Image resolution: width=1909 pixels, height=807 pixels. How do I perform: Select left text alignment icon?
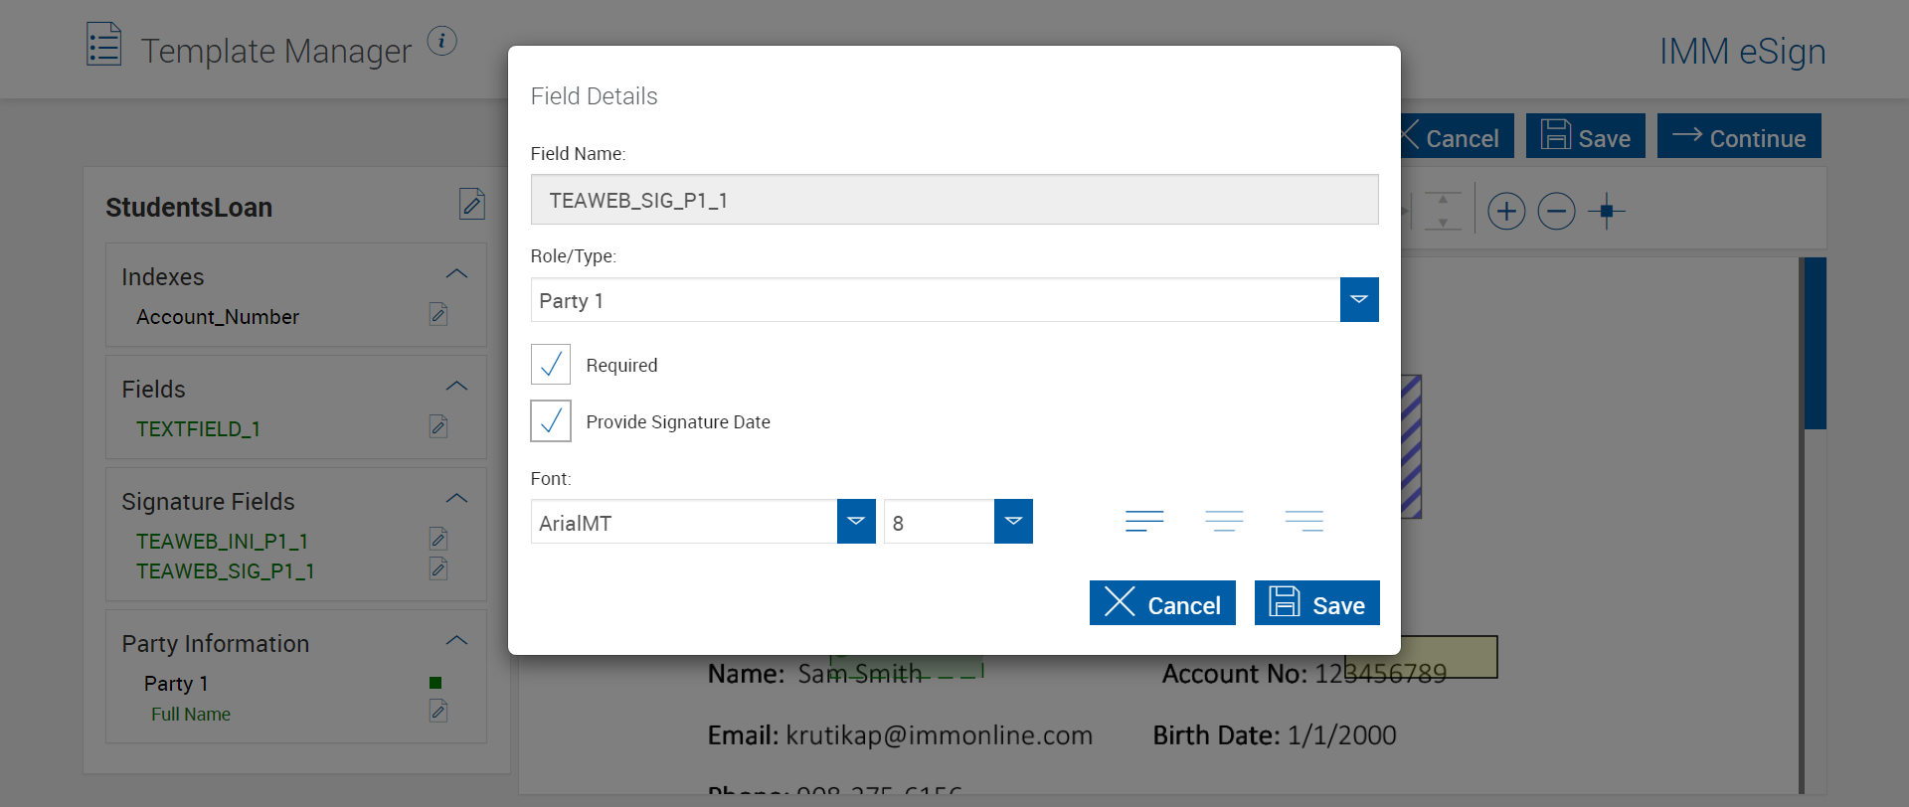pos(1144,521)
